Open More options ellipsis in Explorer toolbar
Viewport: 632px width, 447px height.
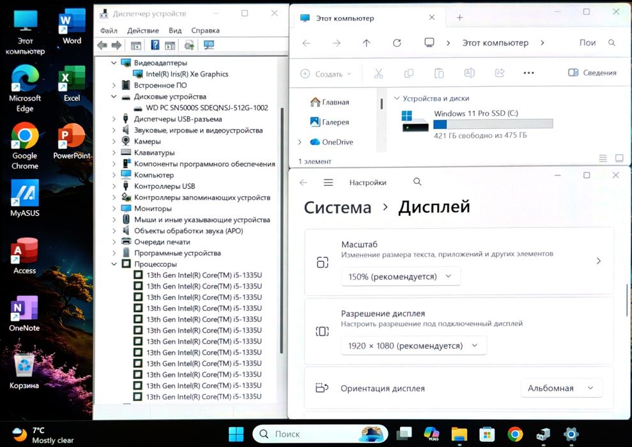pyautogui.click(x=528, y=73)
